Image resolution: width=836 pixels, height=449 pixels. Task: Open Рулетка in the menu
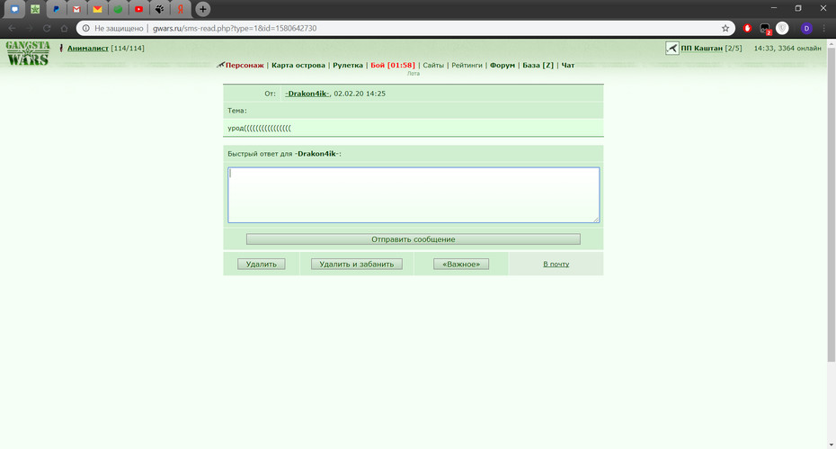click(x=348, y=65)
